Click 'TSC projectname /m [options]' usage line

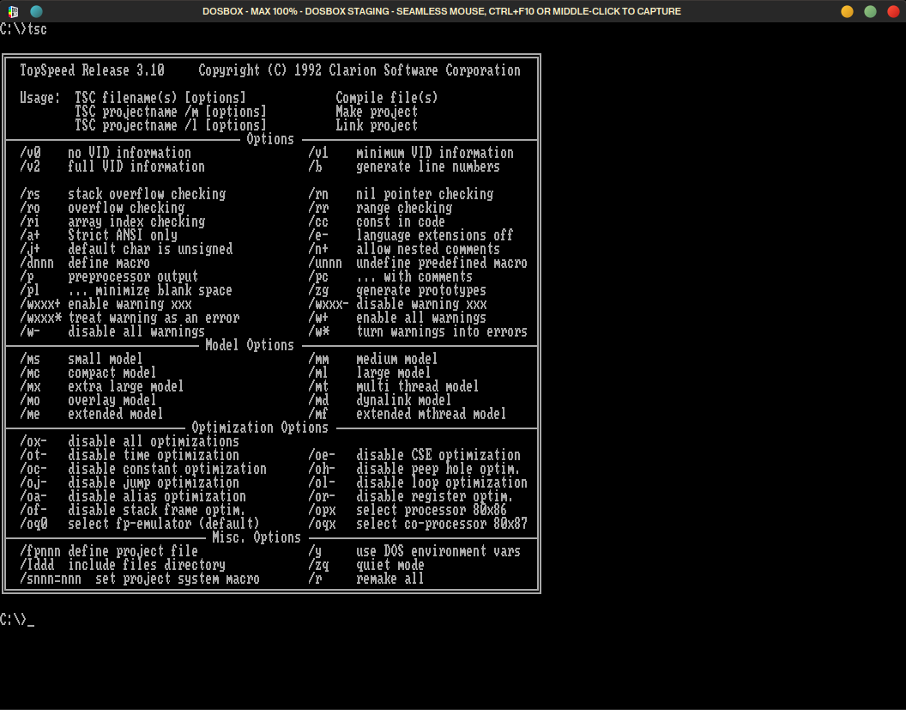pyautogui.click(x=171, y=112)
